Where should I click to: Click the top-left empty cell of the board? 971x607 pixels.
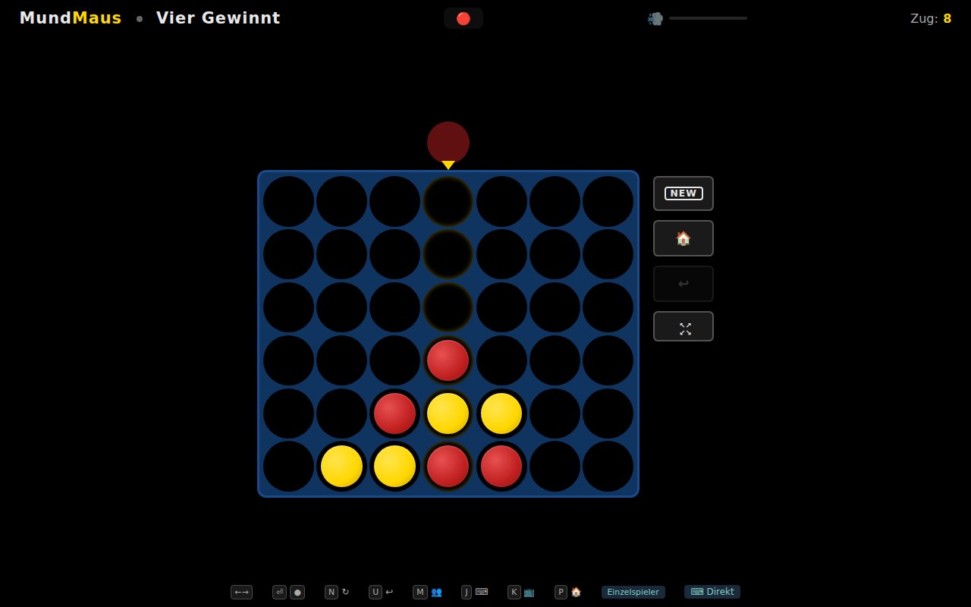[288, 201]
